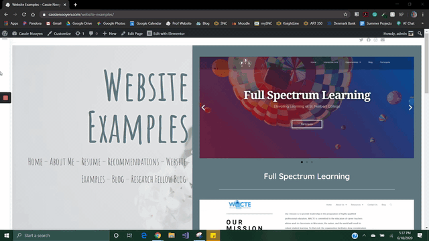Viewport: 429px width, 241px height.
Task: Open the Instagram social link
Action: click(x=375, y=40)
